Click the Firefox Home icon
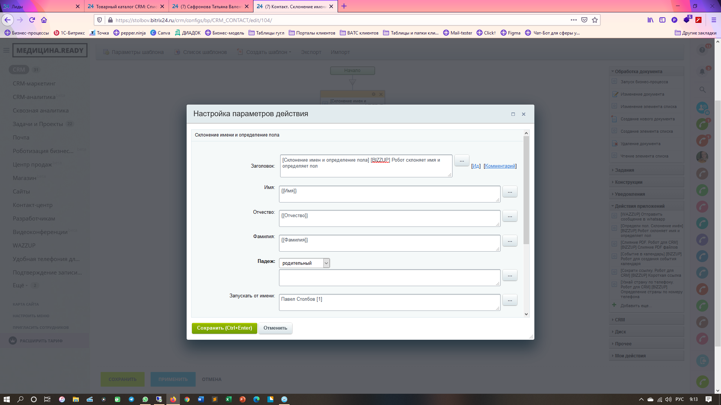The image size is (721, 405). pos(44,20)
